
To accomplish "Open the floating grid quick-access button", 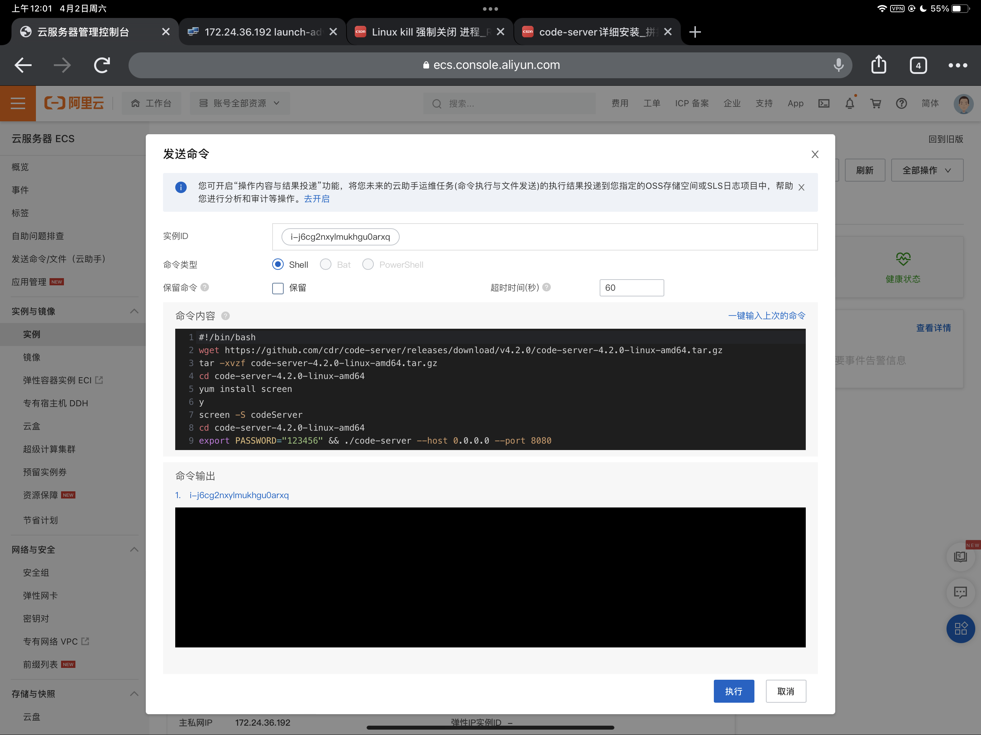I will click(960, 628).
